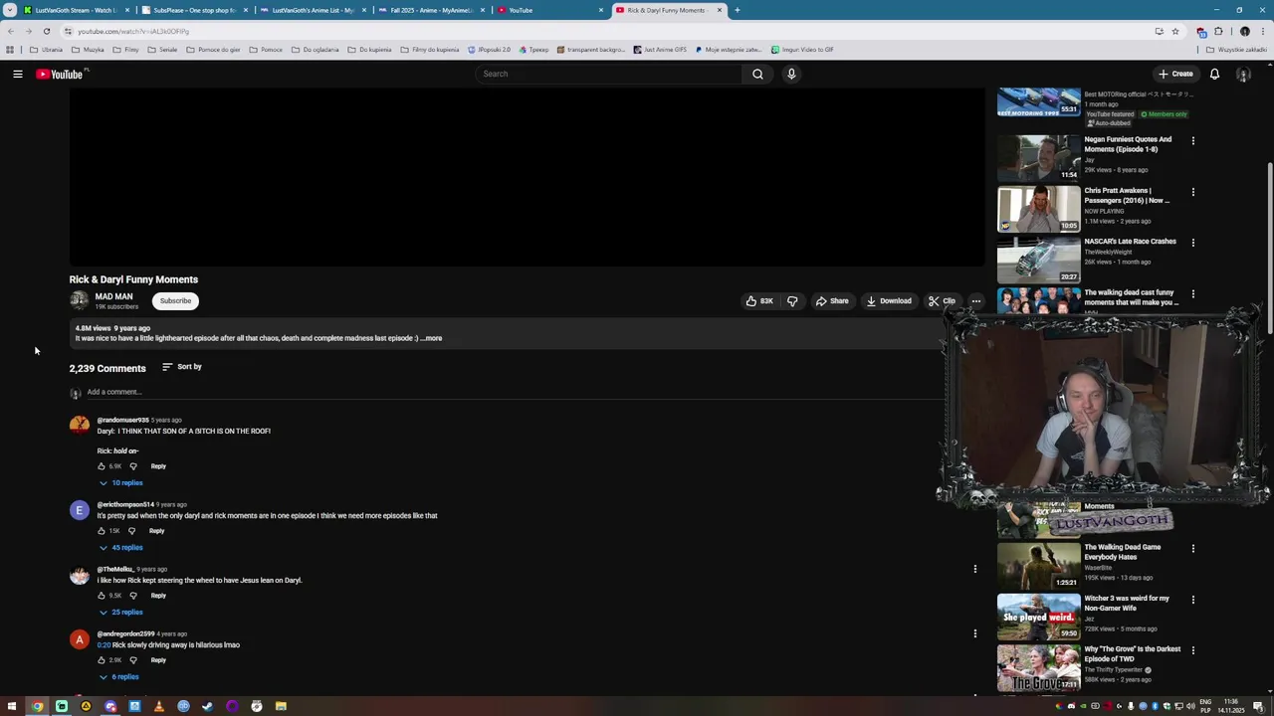1274x716 pixels.
Task: Like the video (83K thumbs up)
Action: click(x=759, y=301)
